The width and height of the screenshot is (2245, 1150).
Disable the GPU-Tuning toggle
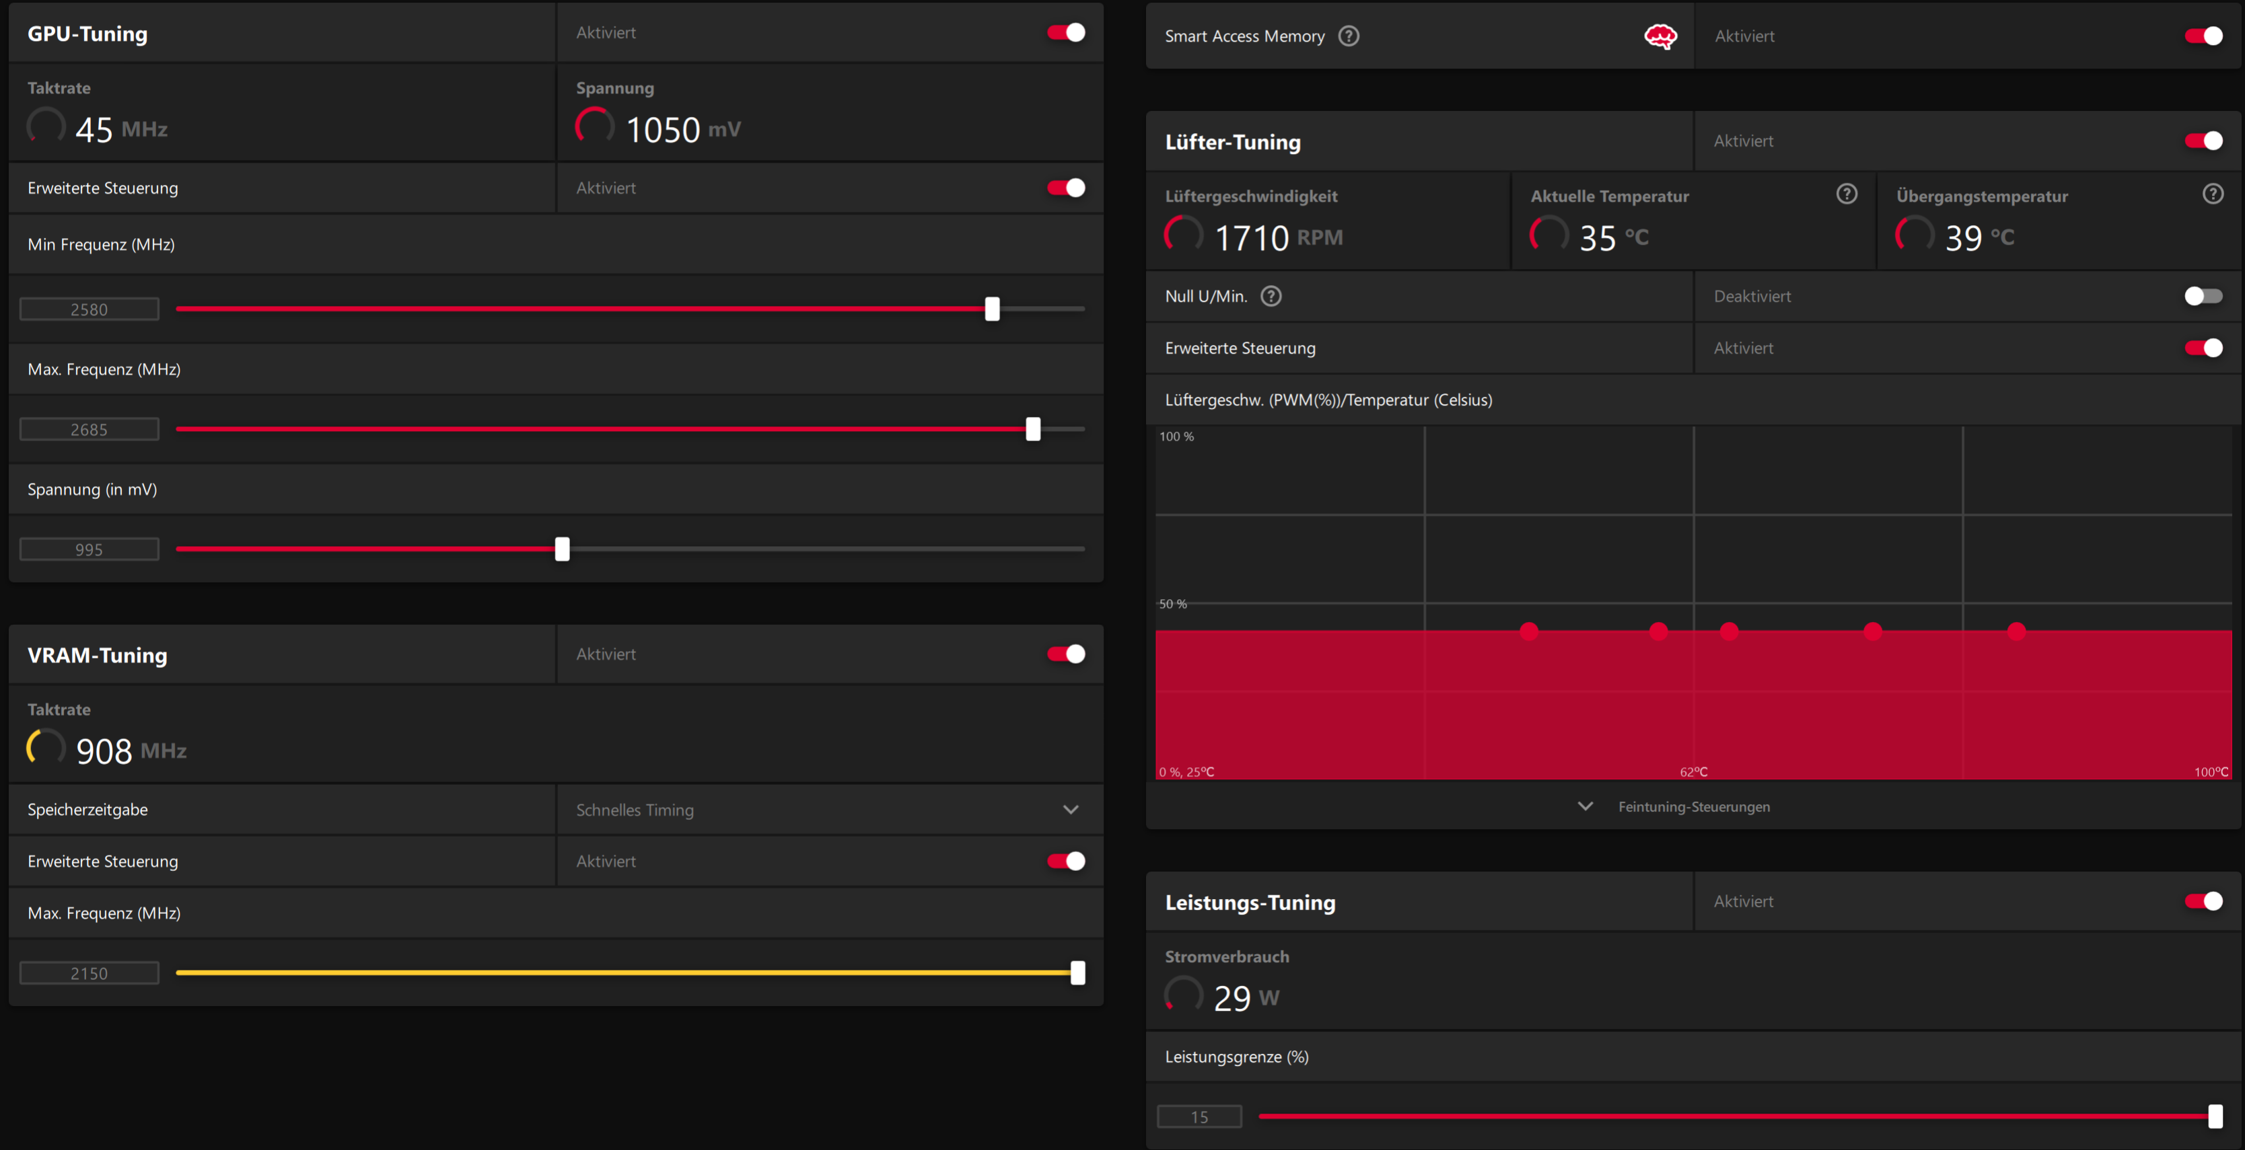pos(1066,32)
